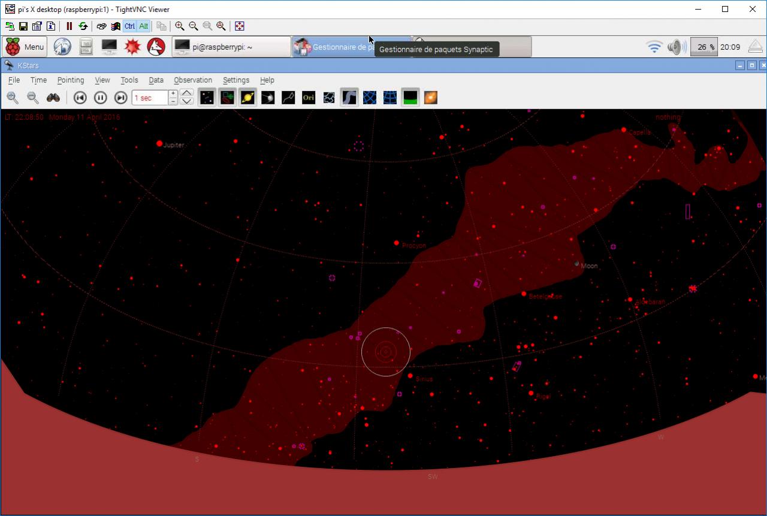
Task: Click the 26 % CPU usage monitor
Action: coord(703,47)
